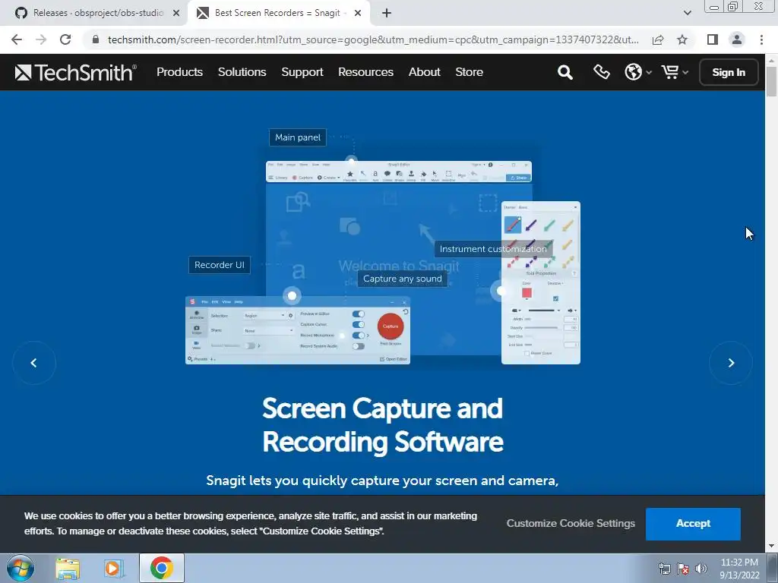Image resolution: width=778 pixels, height=583 pixels.
Task: Click red Capture button in illustration
Action: point(391,326)
